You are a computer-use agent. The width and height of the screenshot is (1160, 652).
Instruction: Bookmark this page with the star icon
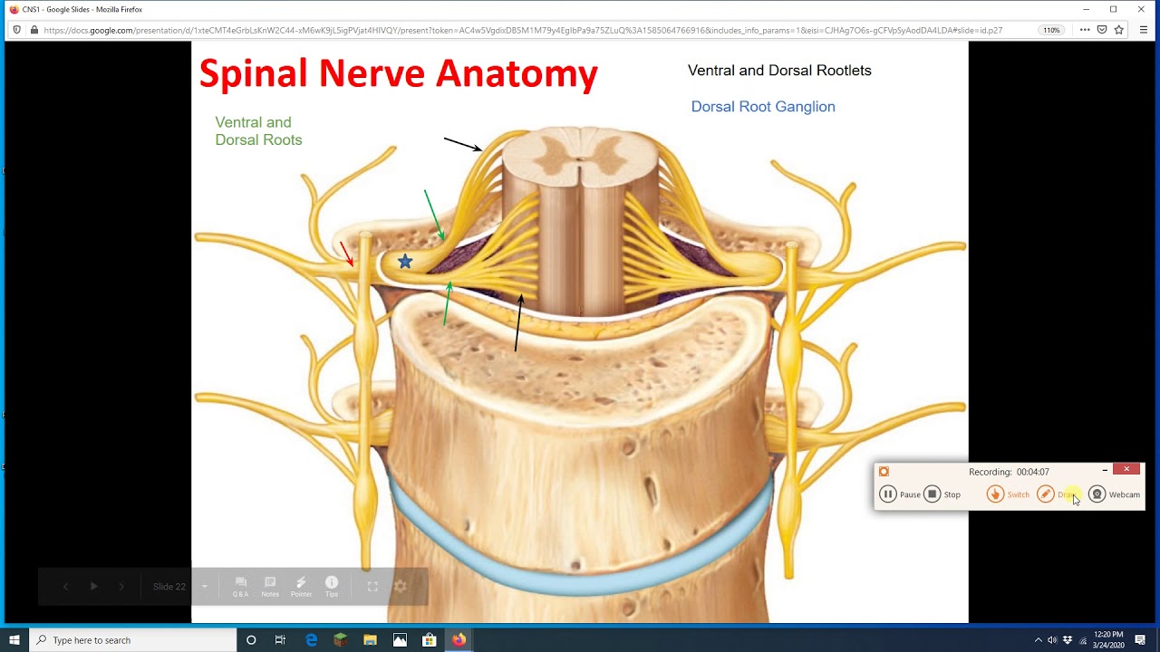tap(1119, 30)
